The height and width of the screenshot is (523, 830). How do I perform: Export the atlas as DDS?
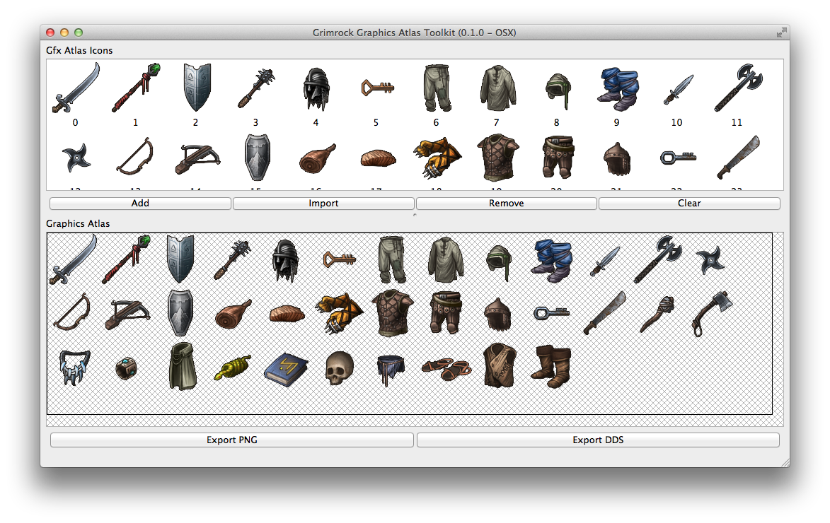coord(598,440)
